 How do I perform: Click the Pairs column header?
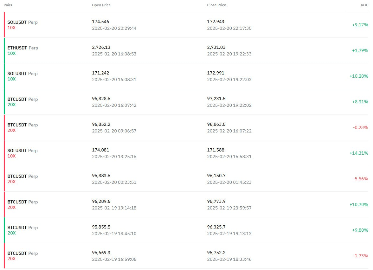tap(8, 5)
